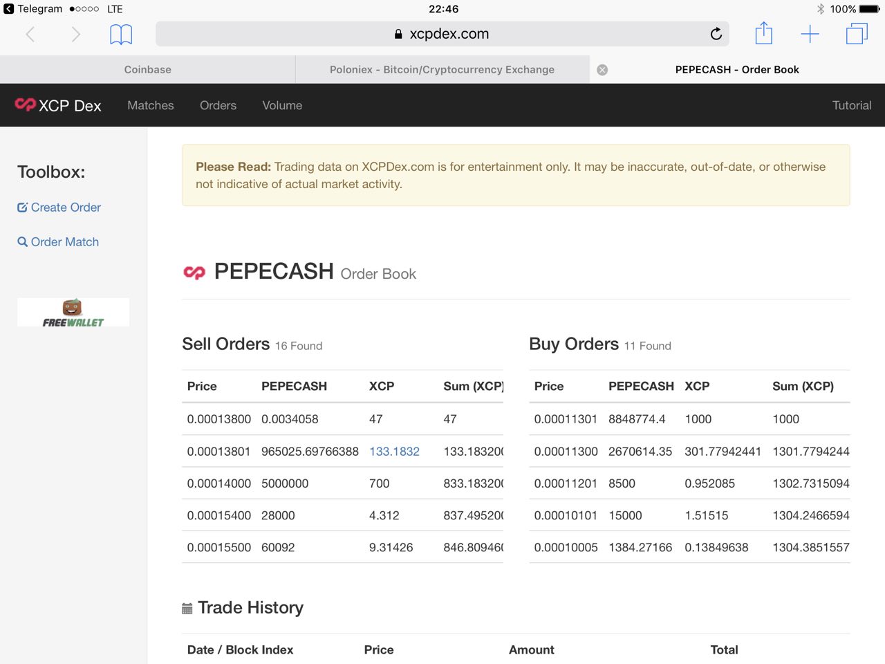Open the Orders menu item
Viewport: 885px width, 664px height.
[218, 105]
